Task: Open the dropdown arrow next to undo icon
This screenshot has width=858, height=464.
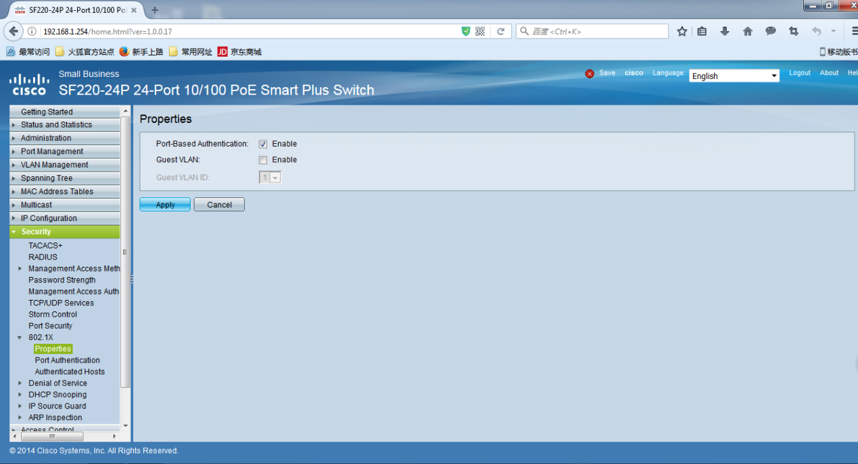Action: click(833, 31)
